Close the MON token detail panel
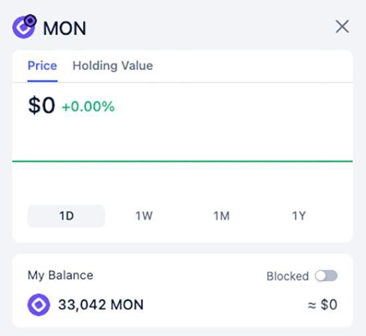The height and width of the screenshot is (336, 366). pos(342,27)
